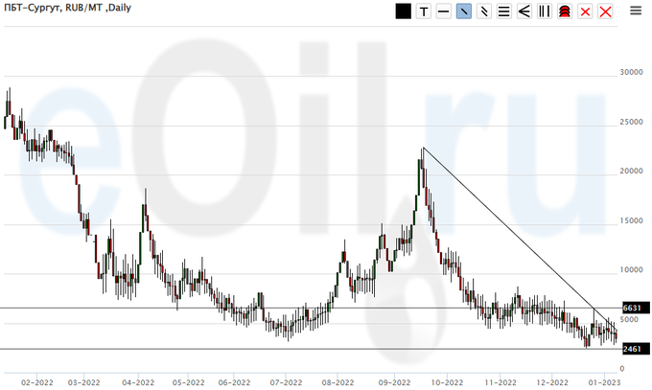
Task: Toggle the active trend line tool
Action: [x=463, y=11]
